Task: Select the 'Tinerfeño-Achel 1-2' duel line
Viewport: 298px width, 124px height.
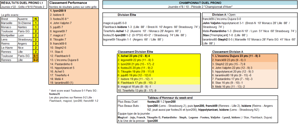Action: coord(142,31)
